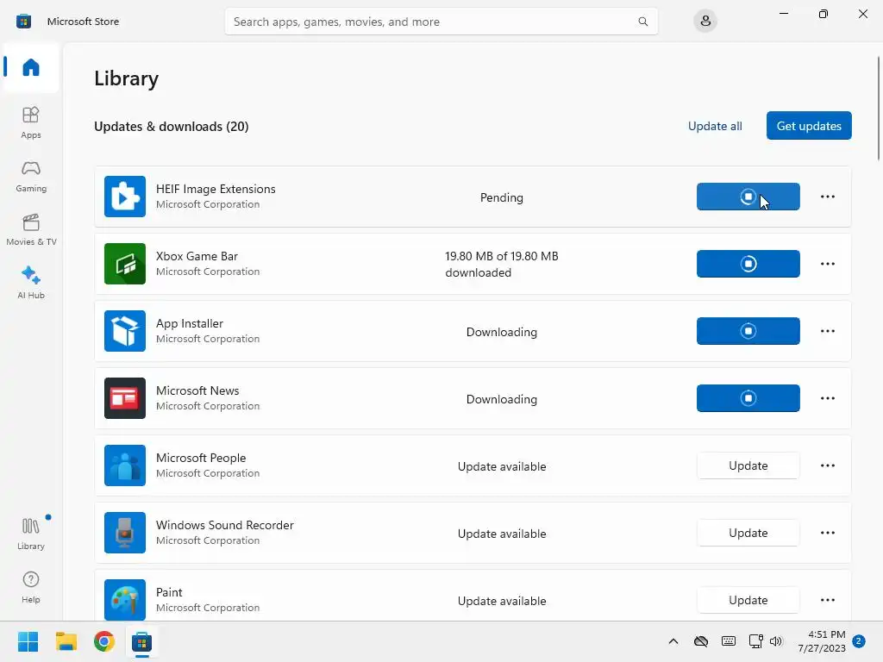Click the Xbox Game Bar app icon
The height and width of the screenshot is (662, 883).
tap(125, 264)
